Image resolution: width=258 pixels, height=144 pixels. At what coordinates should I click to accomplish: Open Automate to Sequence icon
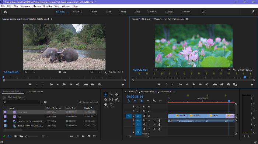[x=72, y=136]
